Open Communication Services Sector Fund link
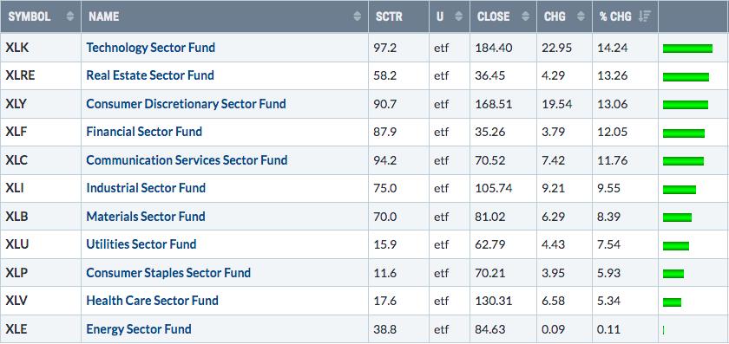Viewport: 729px width, 344px height. 187,160
